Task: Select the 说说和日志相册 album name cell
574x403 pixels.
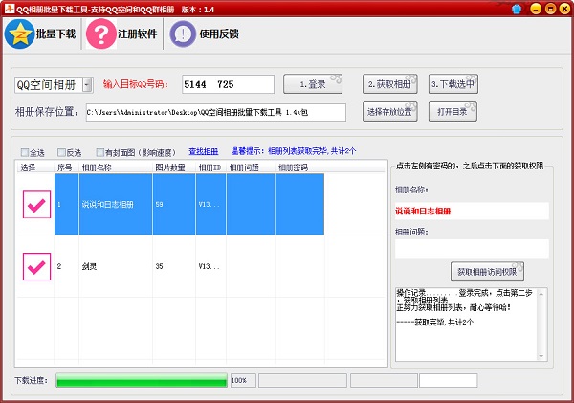Action: (x=116, y=205)
